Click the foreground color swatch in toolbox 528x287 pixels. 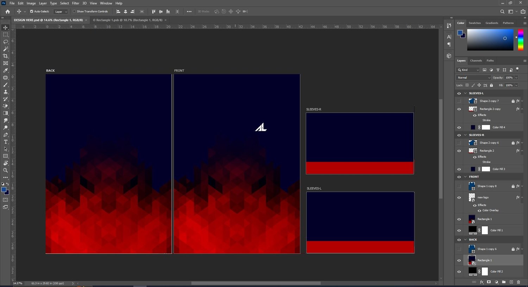click(4, 190)
